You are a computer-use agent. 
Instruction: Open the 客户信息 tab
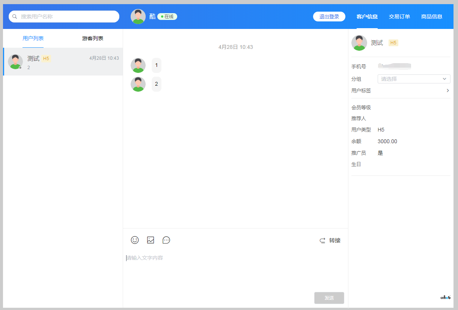[x=367, y=17]
